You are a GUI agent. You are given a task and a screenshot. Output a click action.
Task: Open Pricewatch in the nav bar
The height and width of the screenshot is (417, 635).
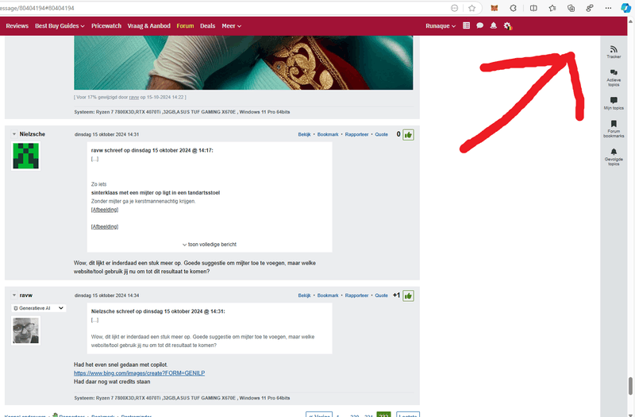tap(106, 25)
